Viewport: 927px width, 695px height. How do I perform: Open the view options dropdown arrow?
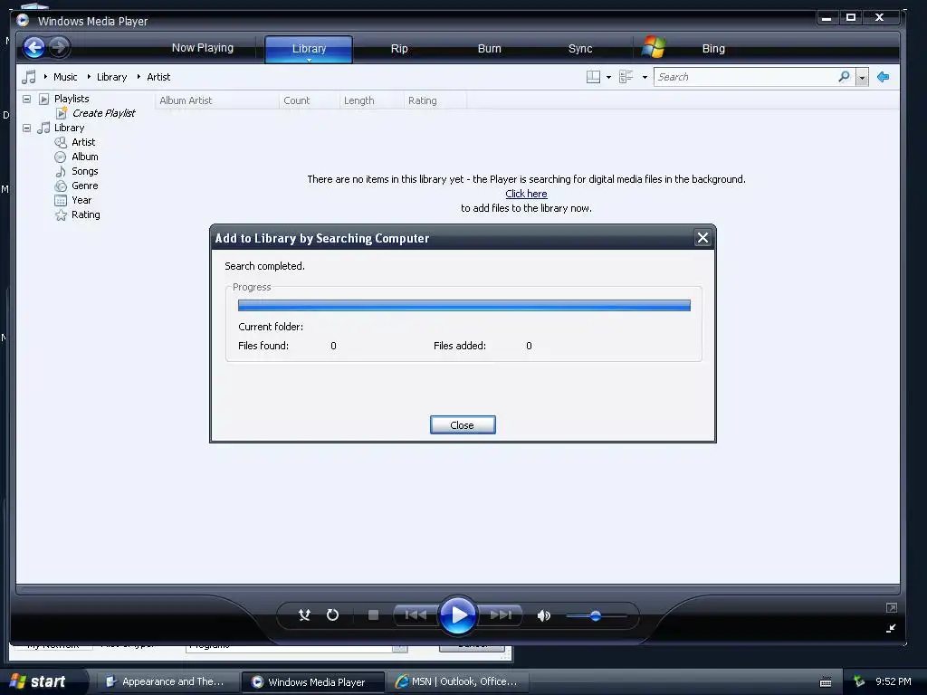(645, 78)
